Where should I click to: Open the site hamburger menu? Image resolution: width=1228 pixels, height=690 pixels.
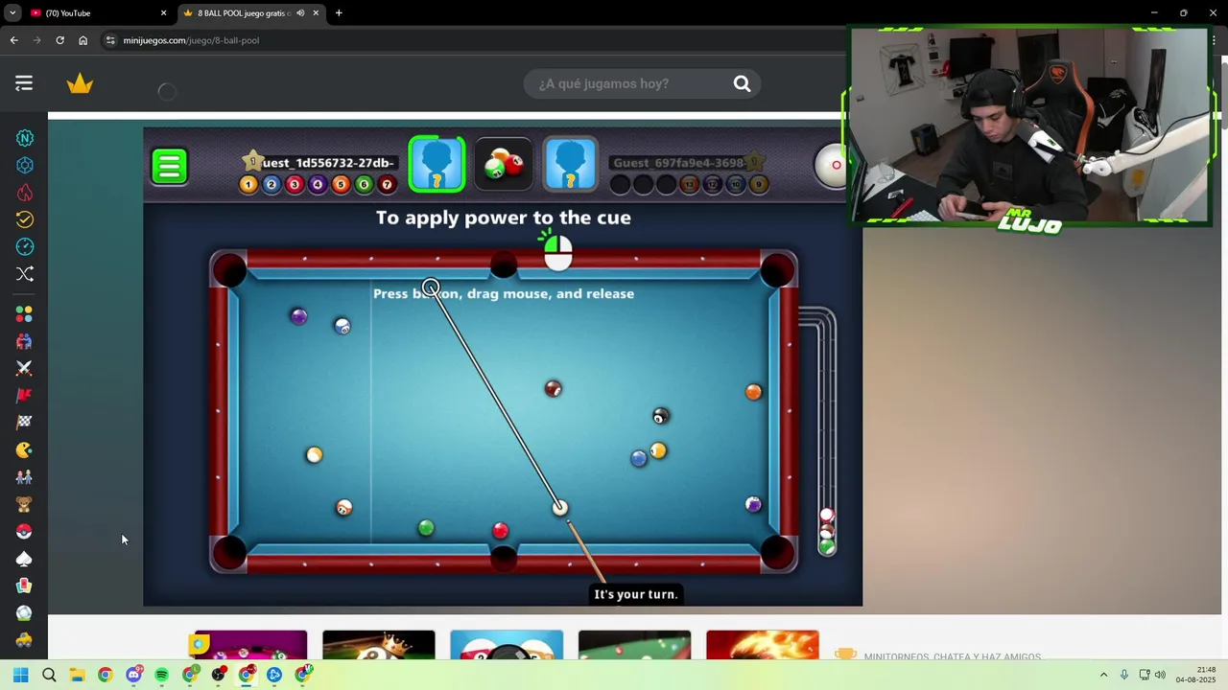point(24,83)
